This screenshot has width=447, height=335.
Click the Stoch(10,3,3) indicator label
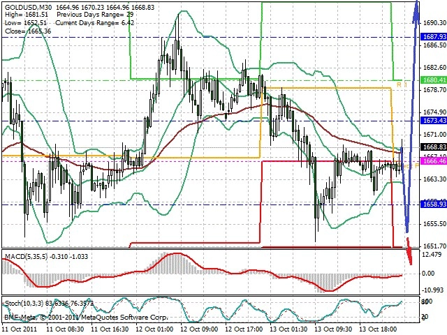(24, 304)
